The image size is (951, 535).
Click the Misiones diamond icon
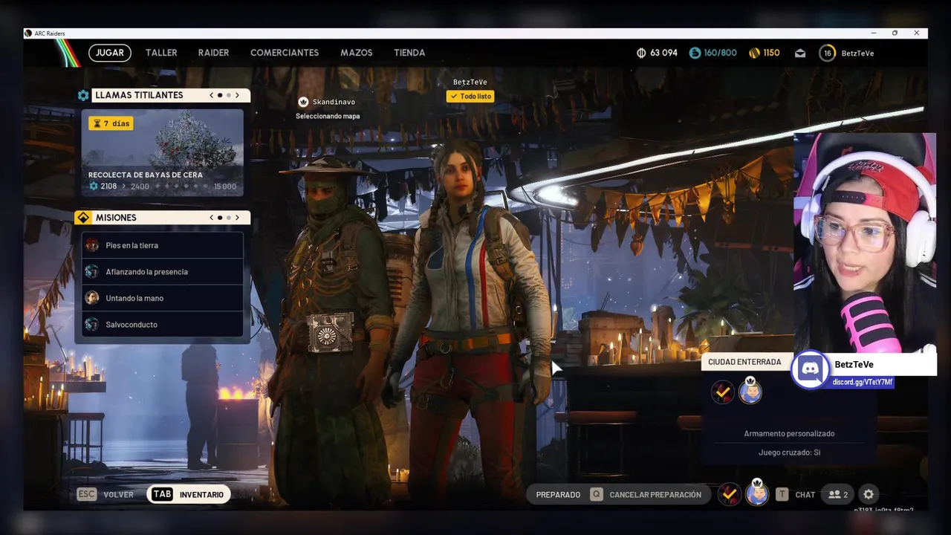pos(83,218)
